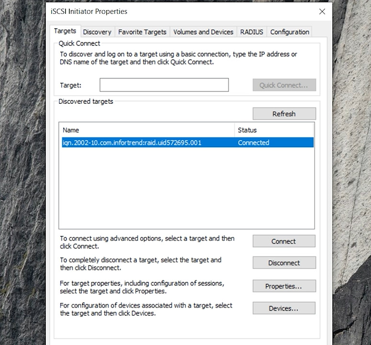Close the iSCSI Initiator Properties window
Image resolution: width=371 pixels, height=345 pixels.
[x=322, y=11]
